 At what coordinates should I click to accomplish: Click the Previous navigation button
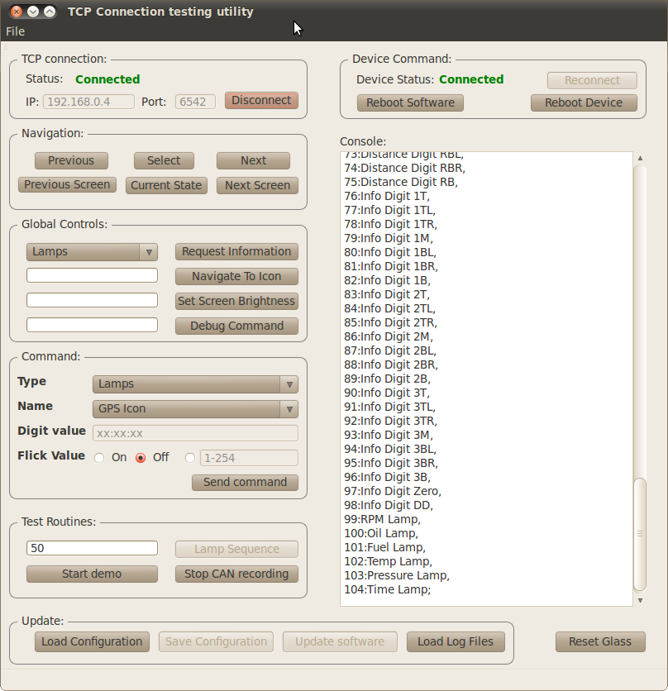point(71,160)
